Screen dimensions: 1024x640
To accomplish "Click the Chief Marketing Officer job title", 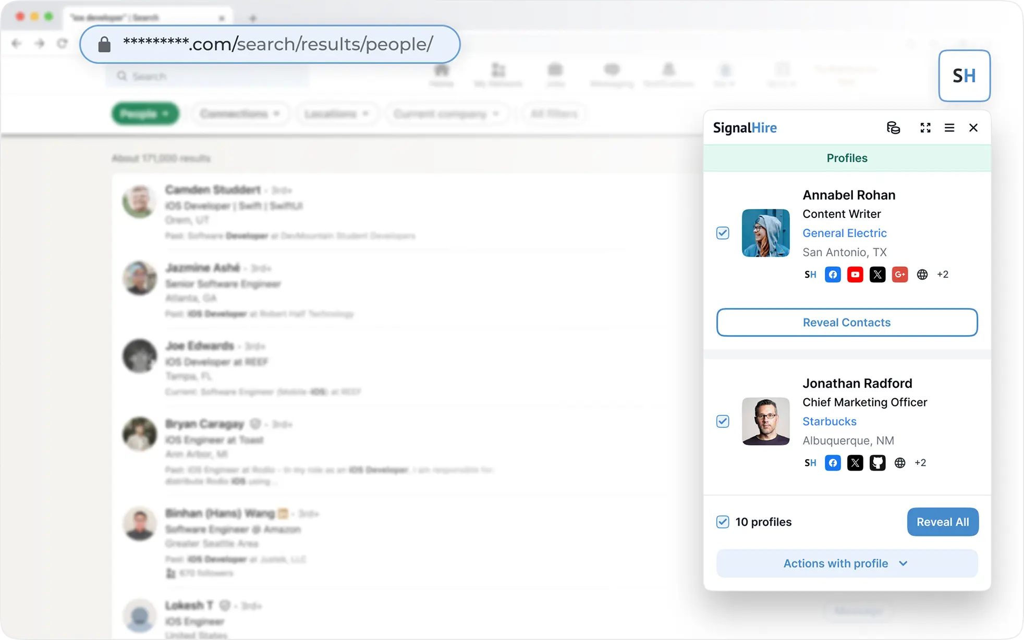I will click(864, 402).
